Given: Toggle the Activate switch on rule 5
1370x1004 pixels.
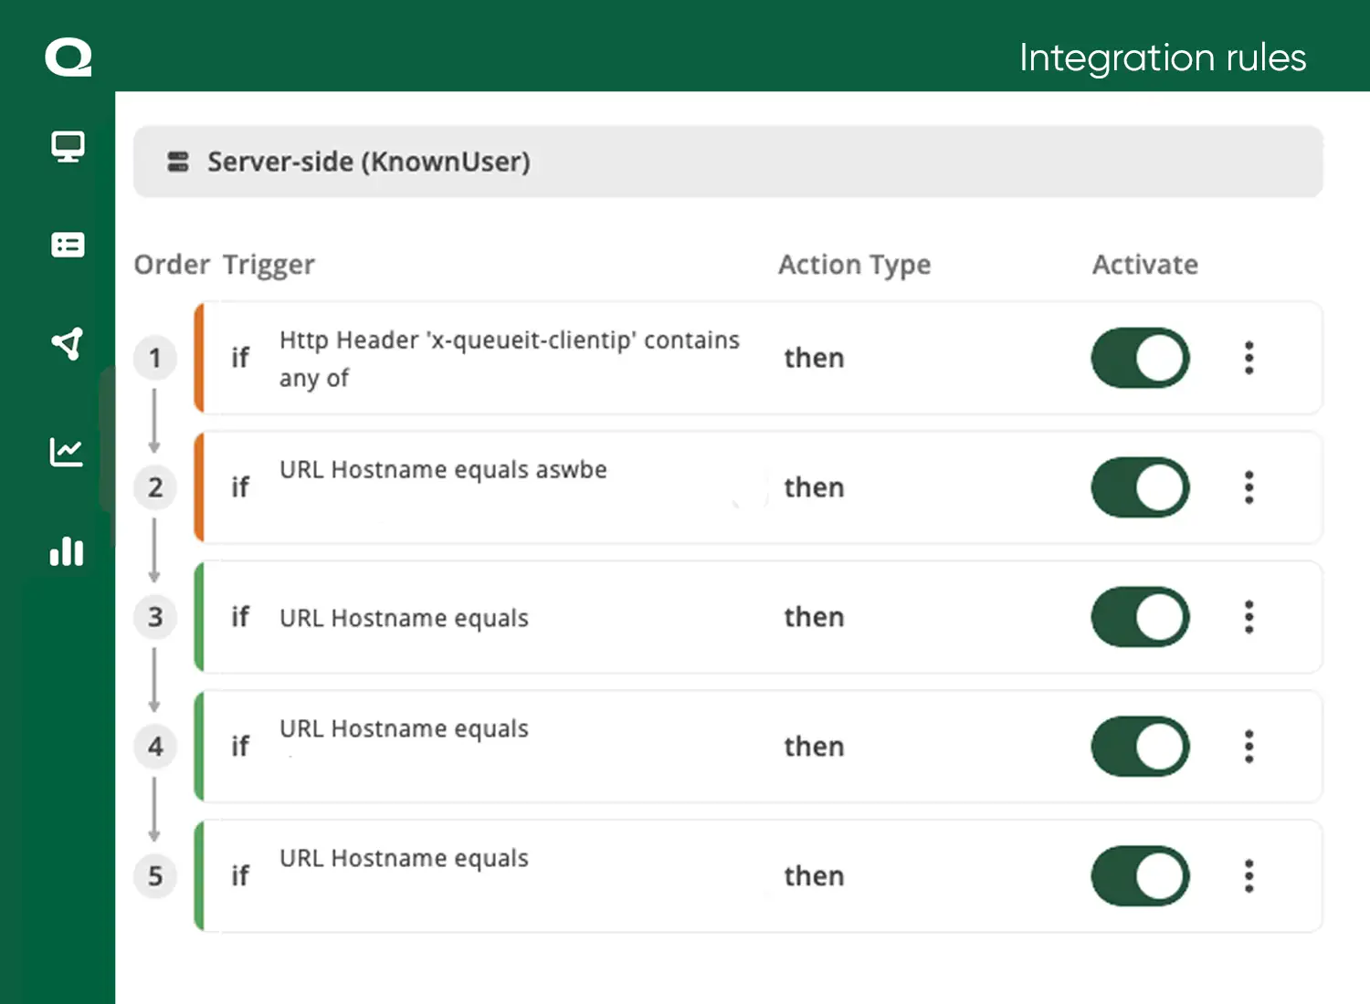Looking at the screenshot, I should 1141,876.
